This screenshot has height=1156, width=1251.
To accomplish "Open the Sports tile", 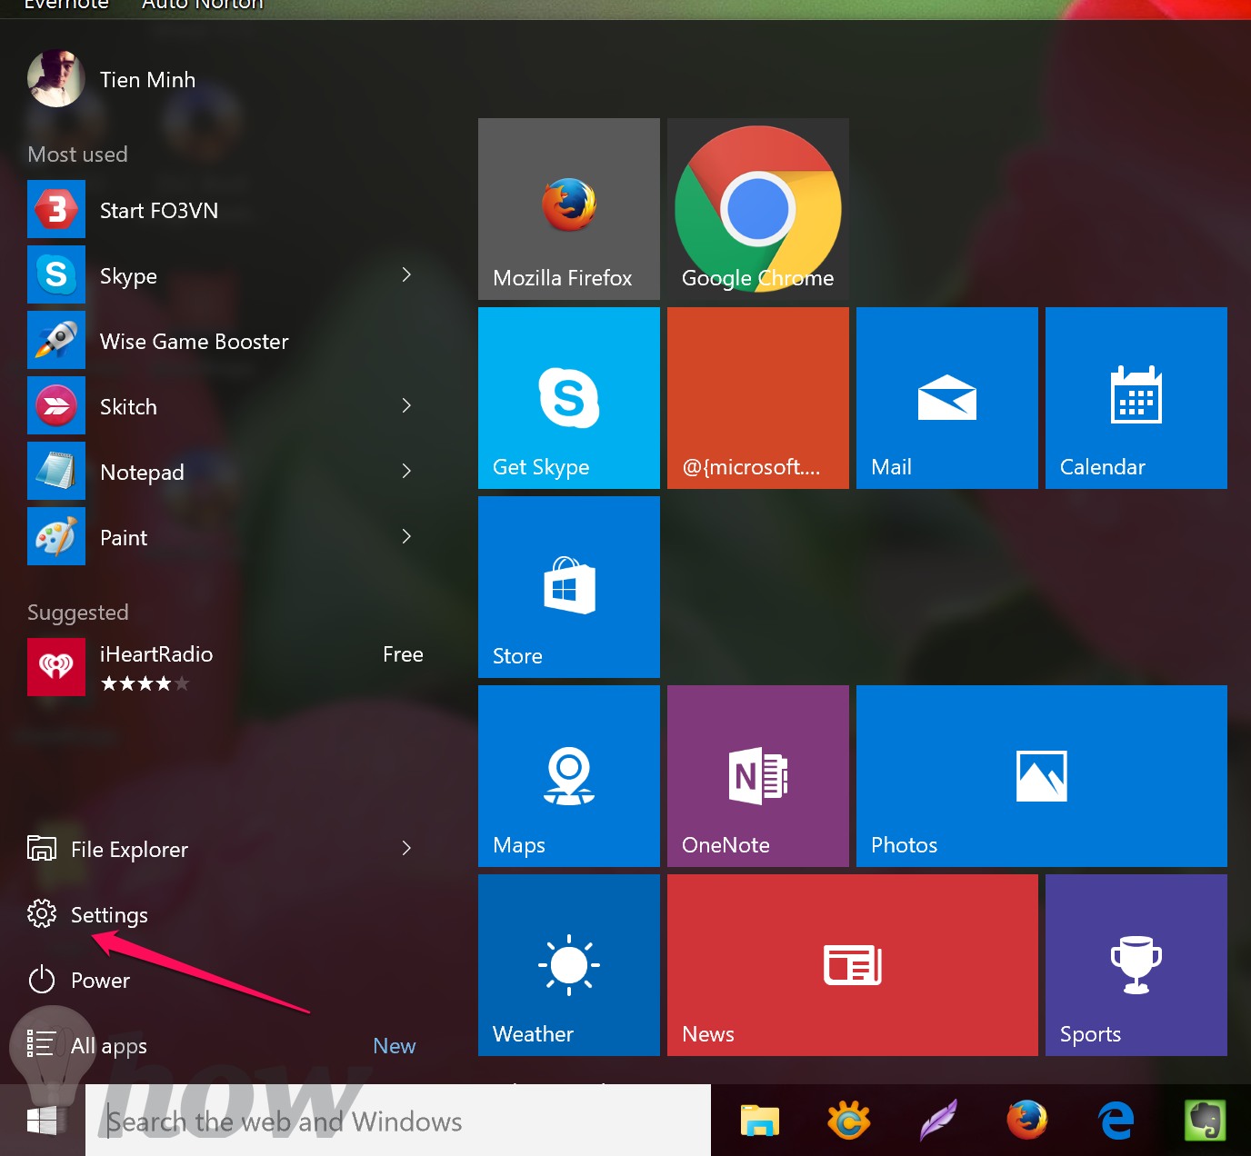I will point(1136,965).
